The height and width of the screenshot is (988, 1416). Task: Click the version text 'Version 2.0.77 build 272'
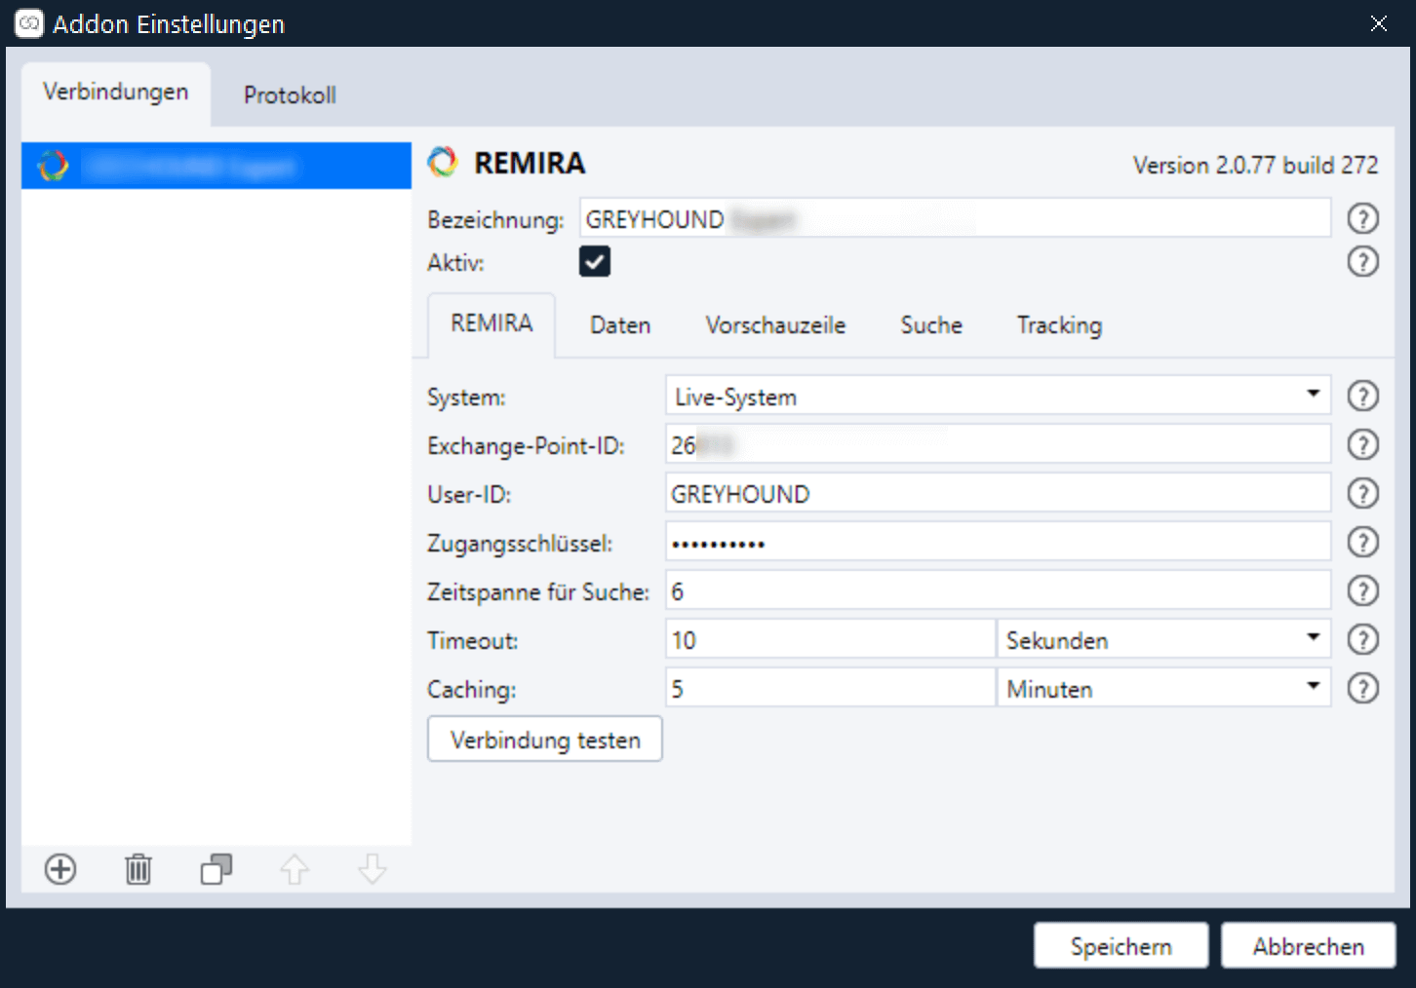1255,165
